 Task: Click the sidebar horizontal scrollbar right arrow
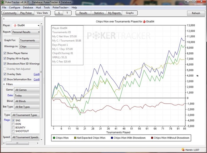coord(38,143)
